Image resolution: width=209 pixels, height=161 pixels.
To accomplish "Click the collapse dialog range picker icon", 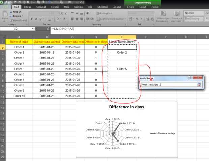I will pos(199,85).
